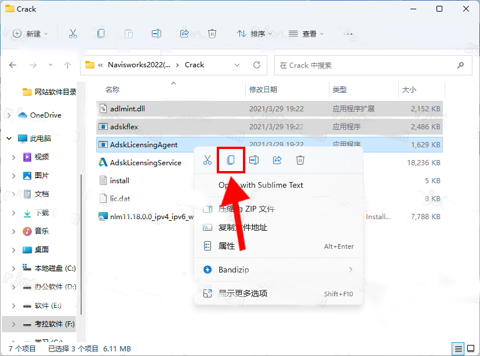The height and width of the screenshot is (356, 480).
Task: Sort by 名称 column header
Action: click(112, 90)
